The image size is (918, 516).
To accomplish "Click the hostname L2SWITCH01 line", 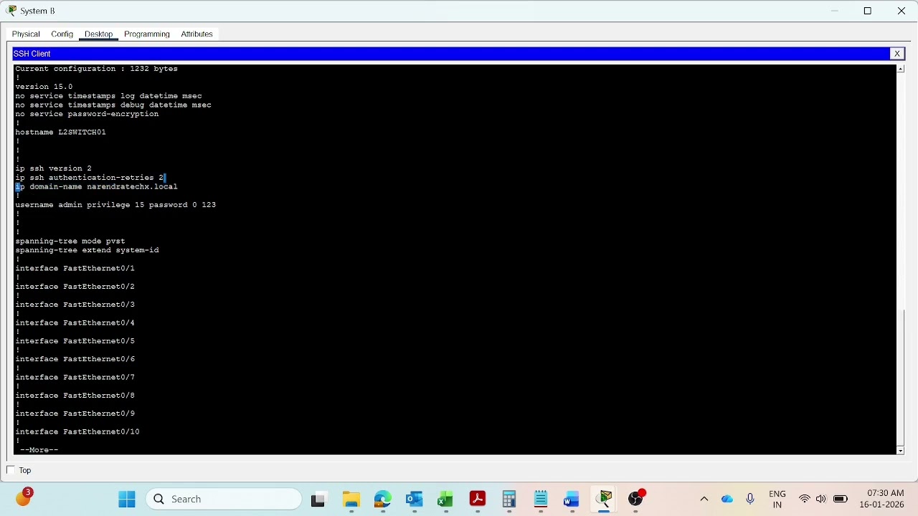I will [x=61, y=132].
